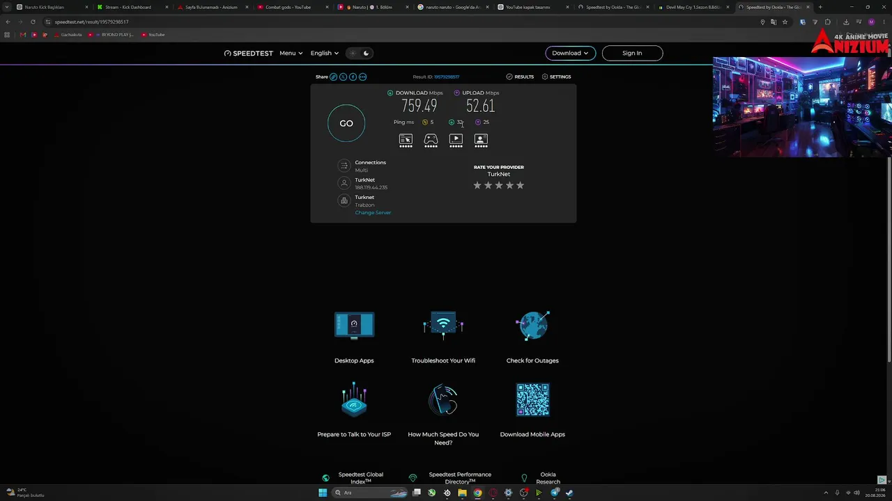Copy the share link icon
This screenshot has height=501, width=892.
(x=333, y=77)
